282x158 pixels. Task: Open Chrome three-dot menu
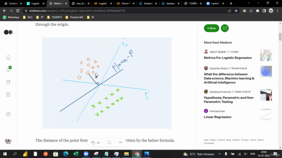tap(278, 11)
